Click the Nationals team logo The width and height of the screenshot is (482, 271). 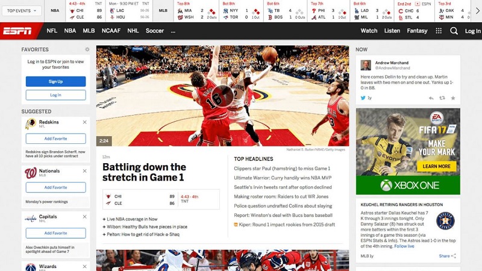point(31,173)
